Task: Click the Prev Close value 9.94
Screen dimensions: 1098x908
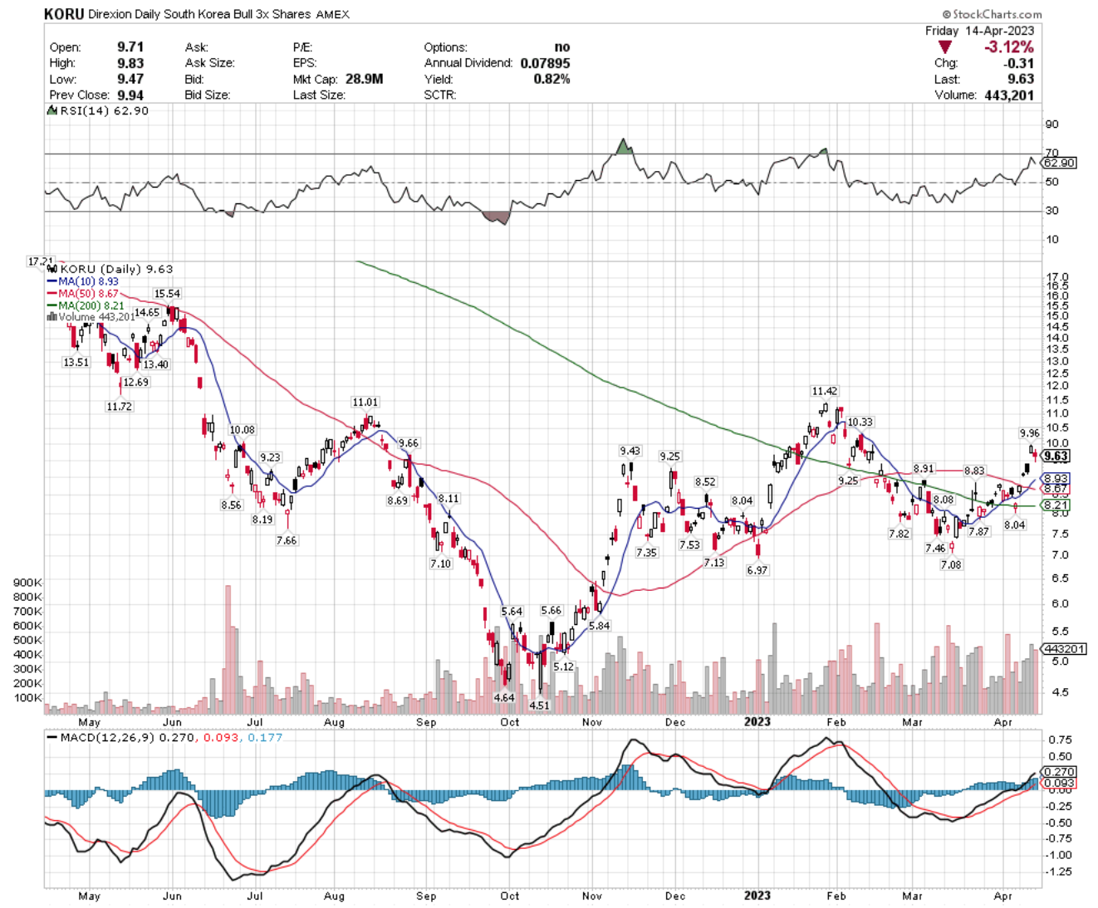Action: [x=130, y=95]
